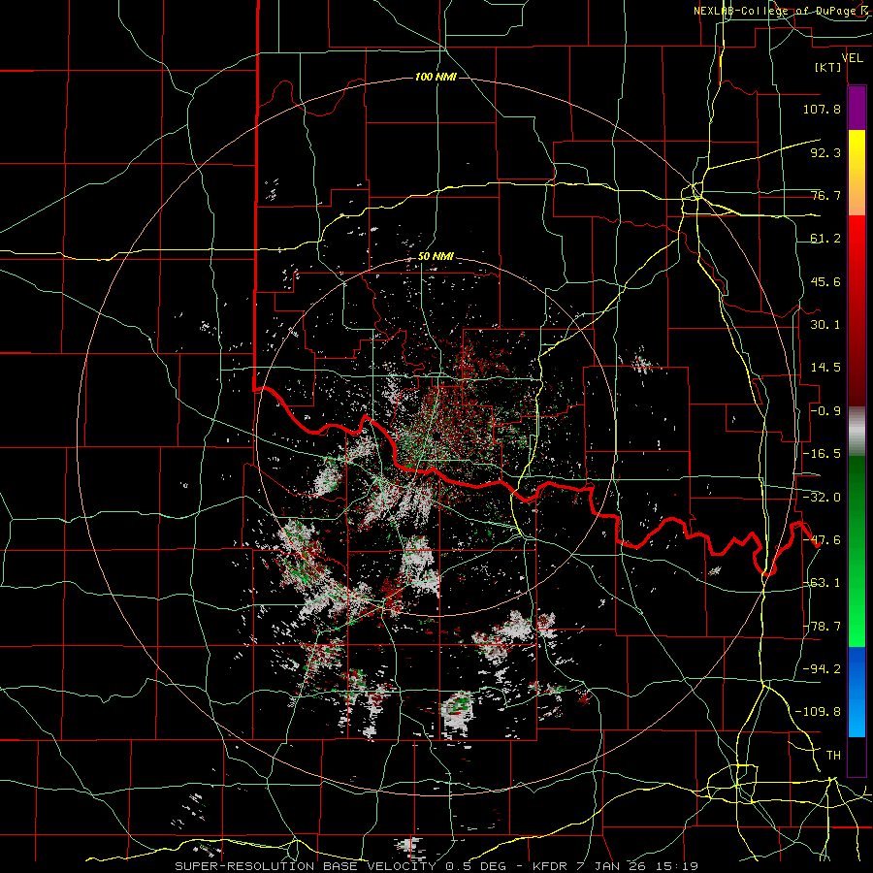Click the 100 NMI range ring label
873x873 pixels.
tap(436, 77)
